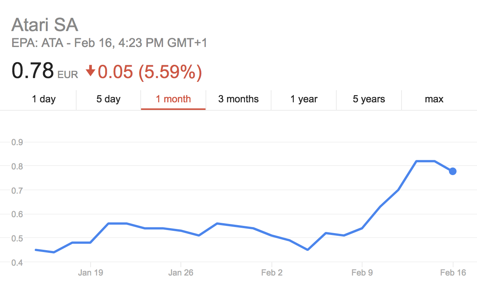Switch to the 5 years tab
This screenshot has width=477, height=285.
tap(369, 100)
